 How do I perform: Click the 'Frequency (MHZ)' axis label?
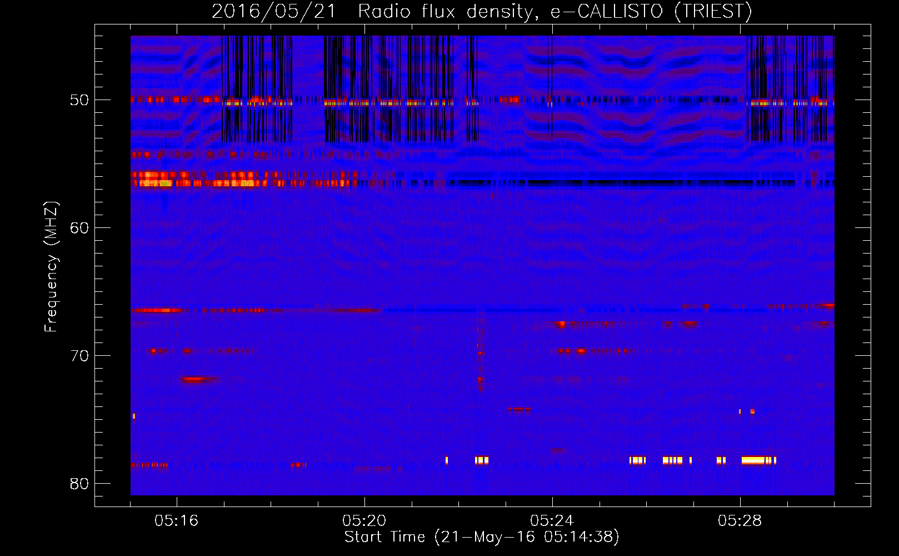tap(51, 266)
